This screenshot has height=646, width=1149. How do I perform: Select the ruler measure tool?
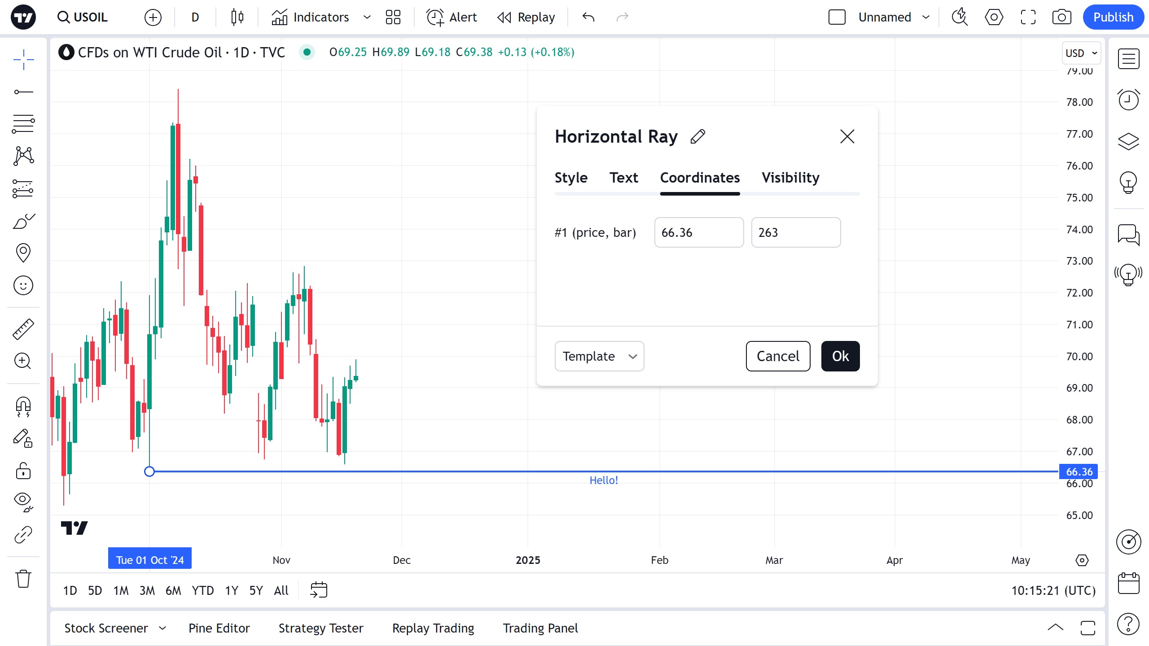[23, 329]
